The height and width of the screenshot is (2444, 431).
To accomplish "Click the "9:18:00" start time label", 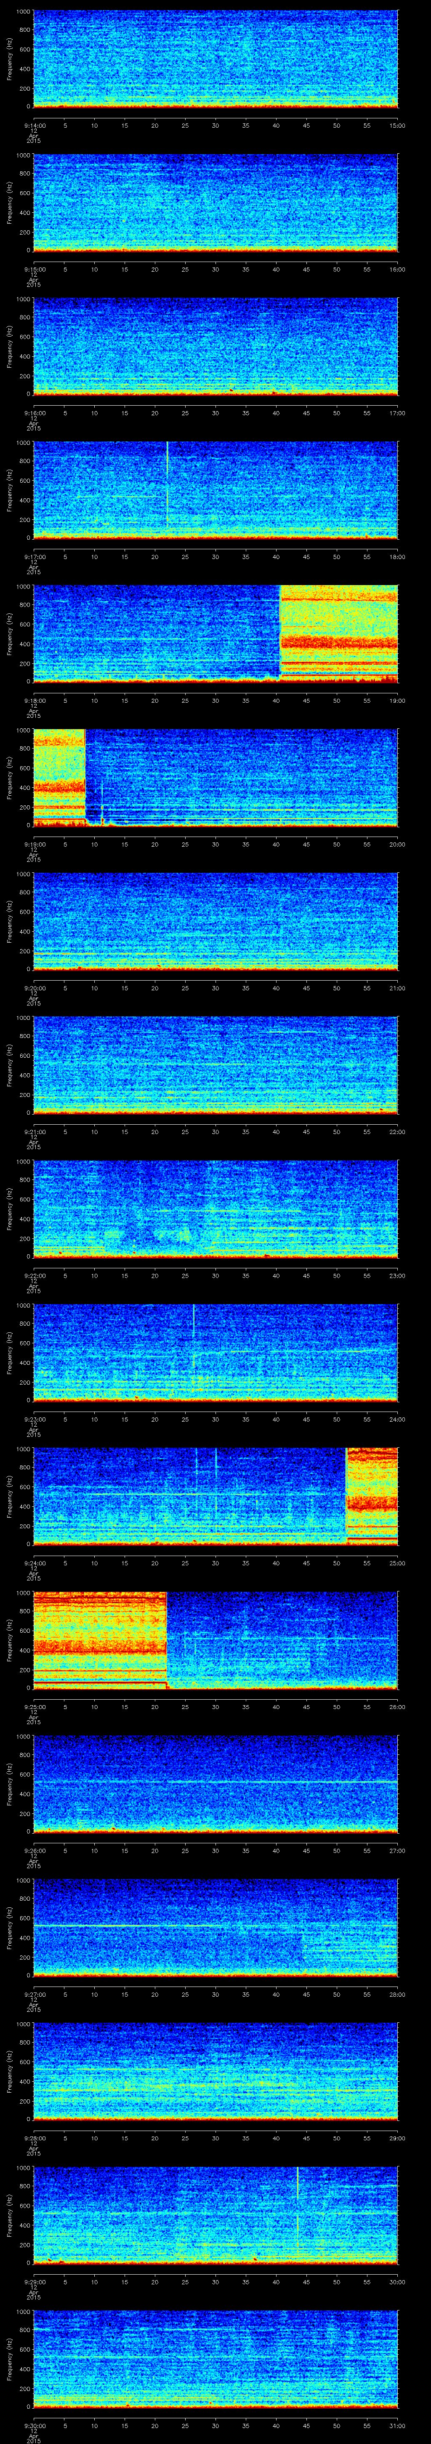I will (34, 699).
